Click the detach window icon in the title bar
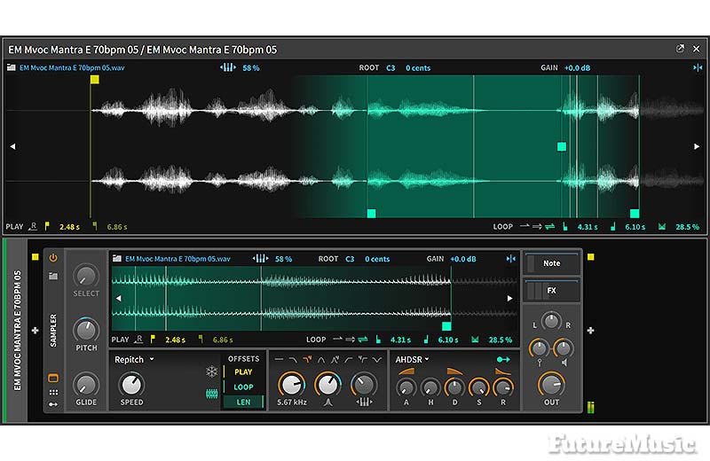The width and height of the screenshot is (710, 461). click(680, 49)
